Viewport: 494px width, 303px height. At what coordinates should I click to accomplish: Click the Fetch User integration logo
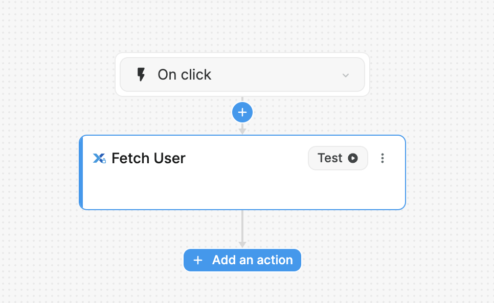(x=99, y=159)
